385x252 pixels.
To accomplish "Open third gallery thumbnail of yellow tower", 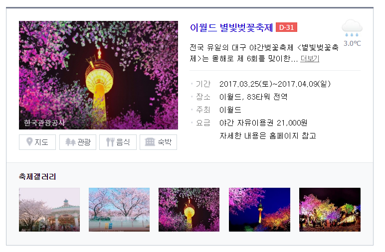I will 189,210.
